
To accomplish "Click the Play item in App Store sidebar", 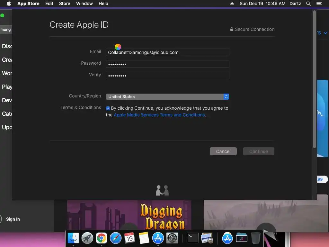I will click(x=7, y=87).
